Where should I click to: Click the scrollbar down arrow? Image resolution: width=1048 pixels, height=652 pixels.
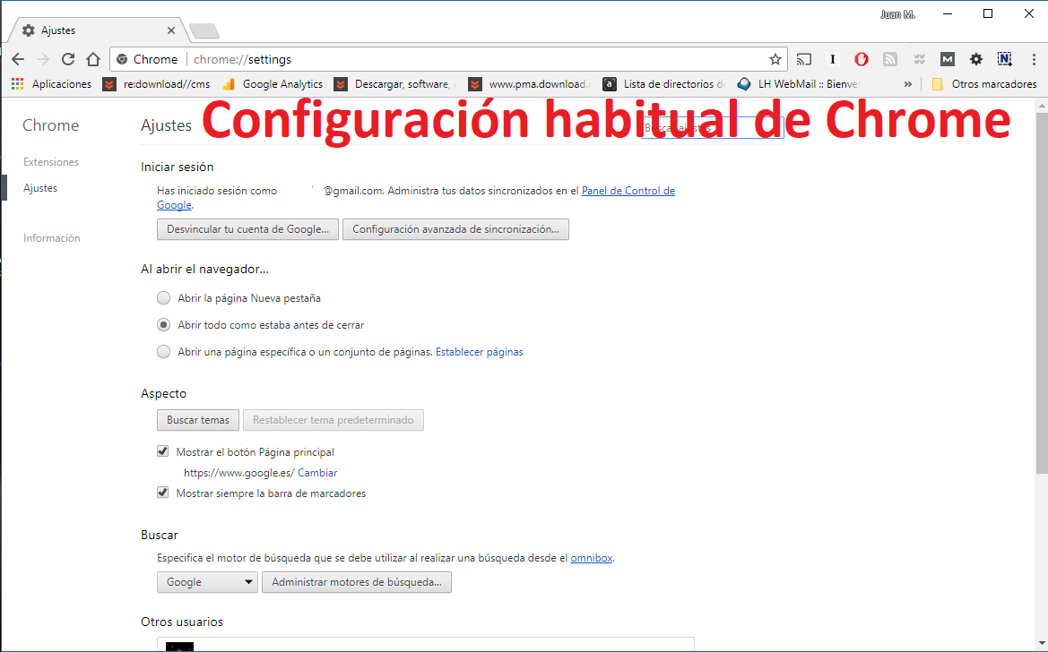pyautogui.click(x=1042, y=644)
